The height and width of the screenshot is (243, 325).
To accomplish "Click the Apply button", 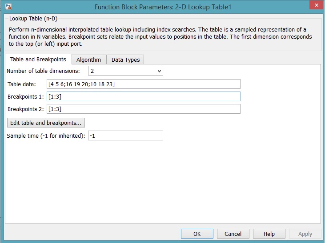I will click(305, 234).
